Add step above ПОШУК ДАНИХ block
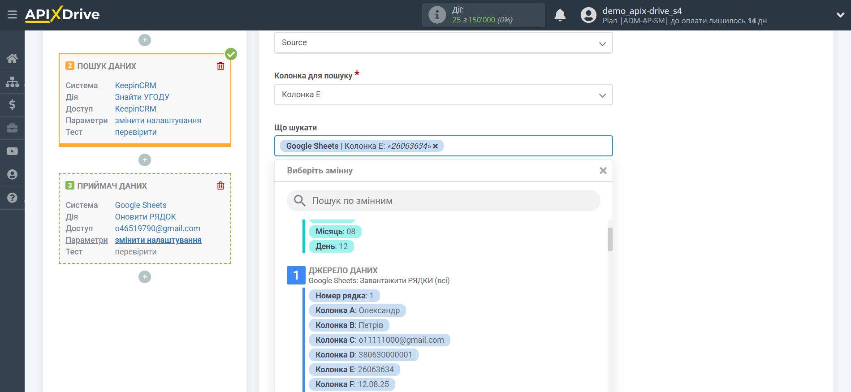851x392 pixels. pos(145,40)
